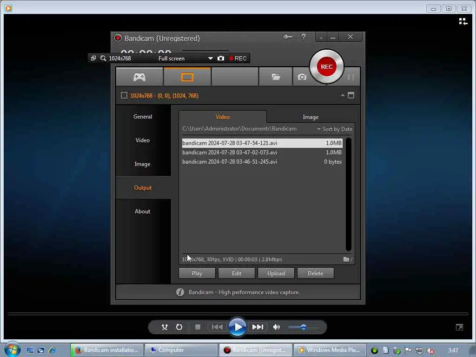Image resolution: width=476 pixels, height=357 pixels.
Task: Select bandicam 2024-07-28 03-47-54-121.avi
Action: point(262,143)
